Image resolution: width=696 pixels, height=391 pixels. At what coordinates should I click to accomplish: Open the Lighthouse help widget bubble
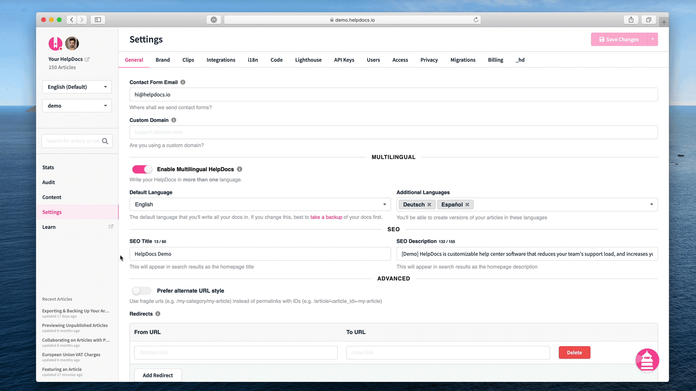pos(647,360)
